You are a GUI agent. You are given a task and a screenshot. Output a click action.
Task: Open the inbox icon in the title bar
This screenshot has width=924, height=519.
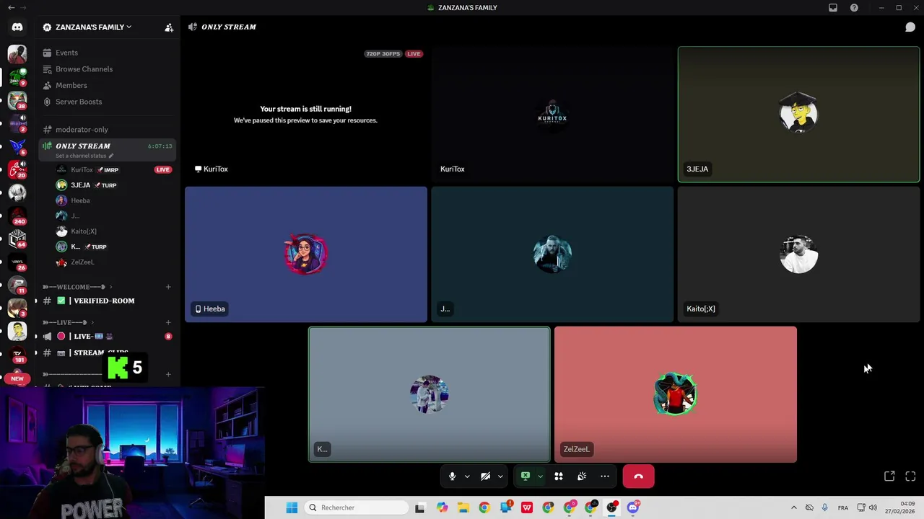pos(833,8)
